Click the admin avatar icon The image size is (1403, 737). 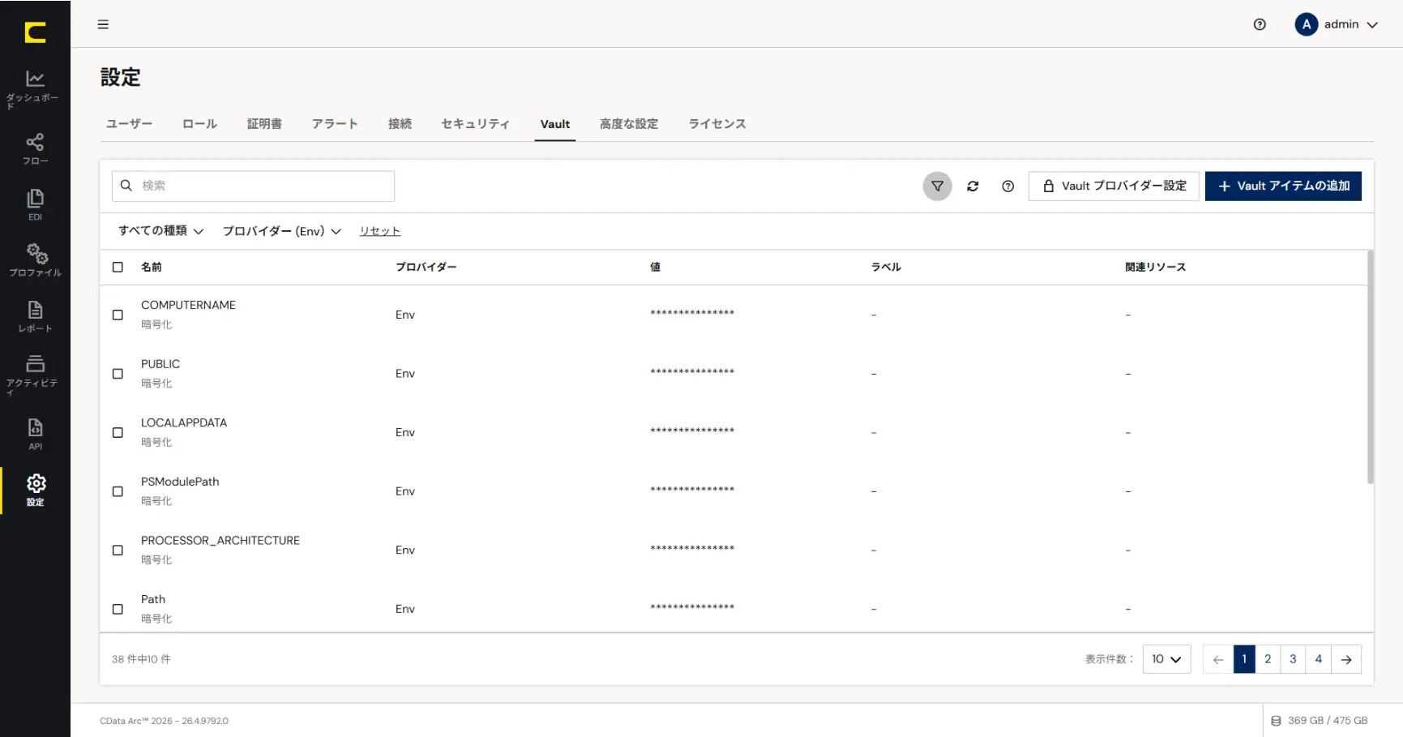[1306, 24]
